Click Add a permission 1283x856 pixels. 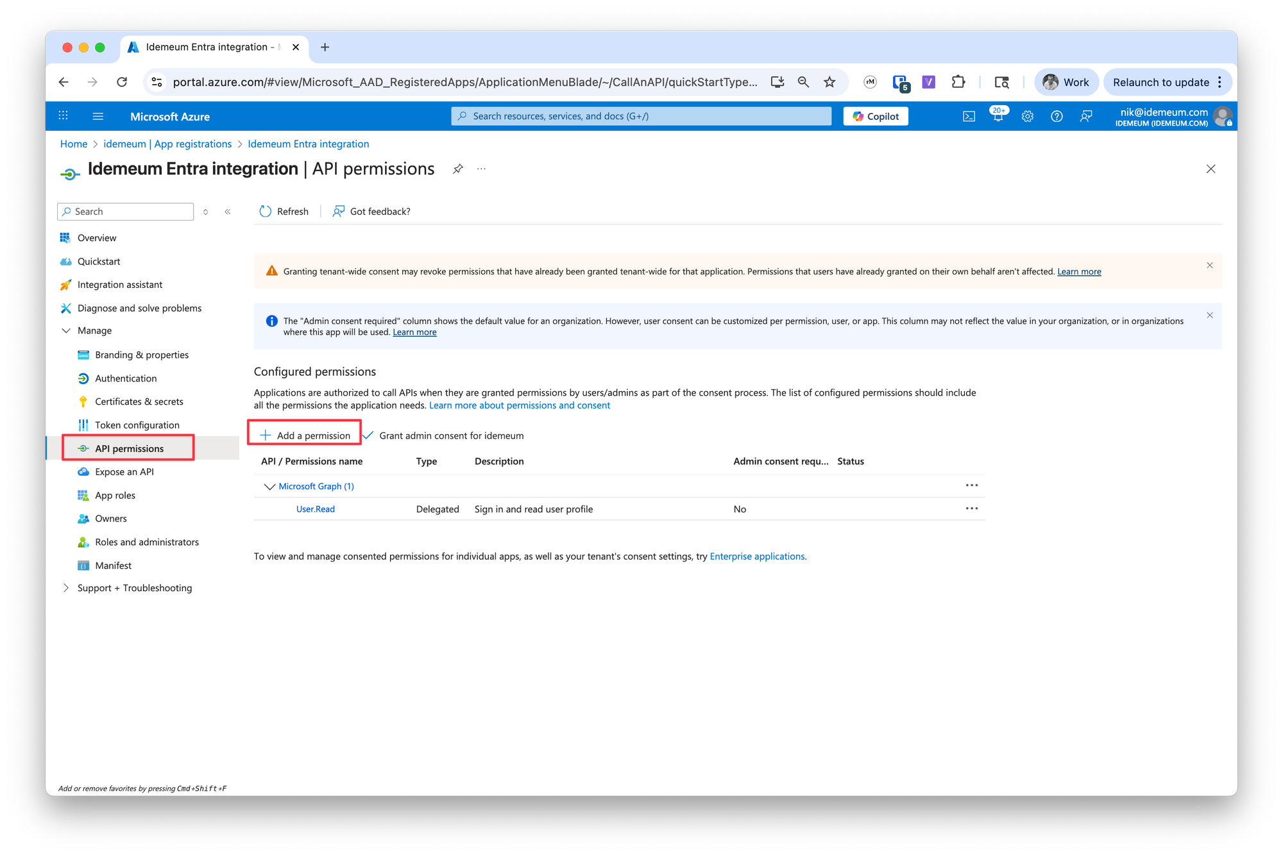tap(305, 436)
